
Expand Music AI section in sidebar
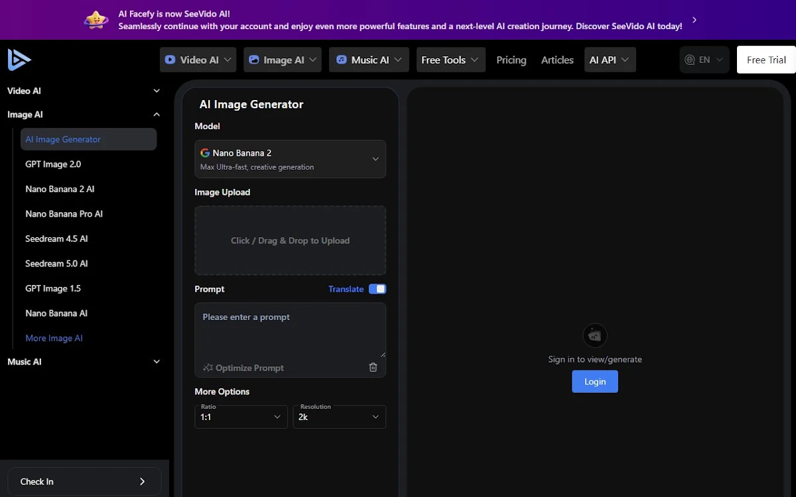[83, 362]
